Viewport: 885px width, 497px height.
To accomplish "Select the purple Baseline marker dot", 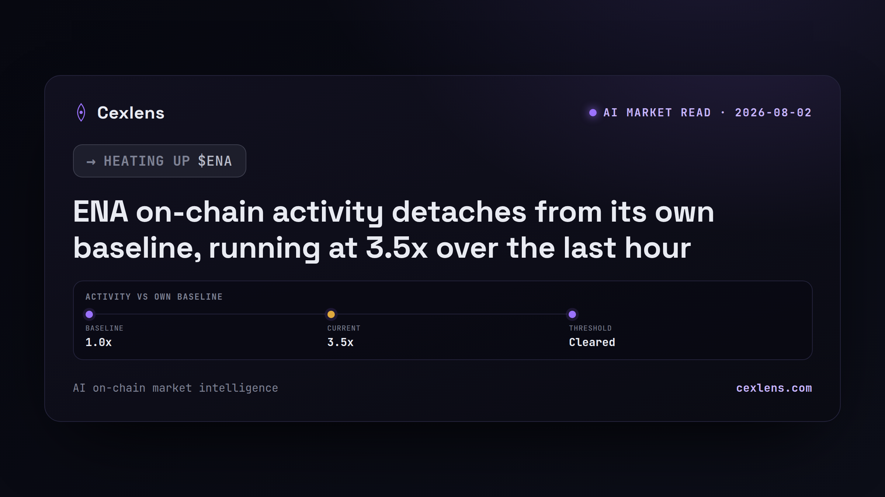I will (89, 314).
